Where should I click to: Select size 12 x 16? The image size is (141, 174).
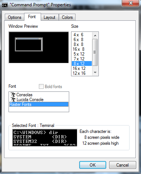[x=82, y=73]
